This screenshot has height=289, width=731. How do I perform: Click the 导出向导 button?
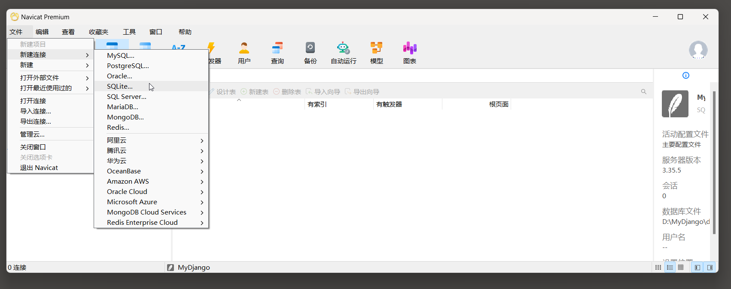click(362, 92)
